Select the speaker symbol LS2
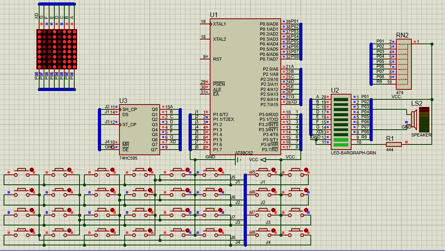This screenshot has height=251, width=445. point(414,119)
